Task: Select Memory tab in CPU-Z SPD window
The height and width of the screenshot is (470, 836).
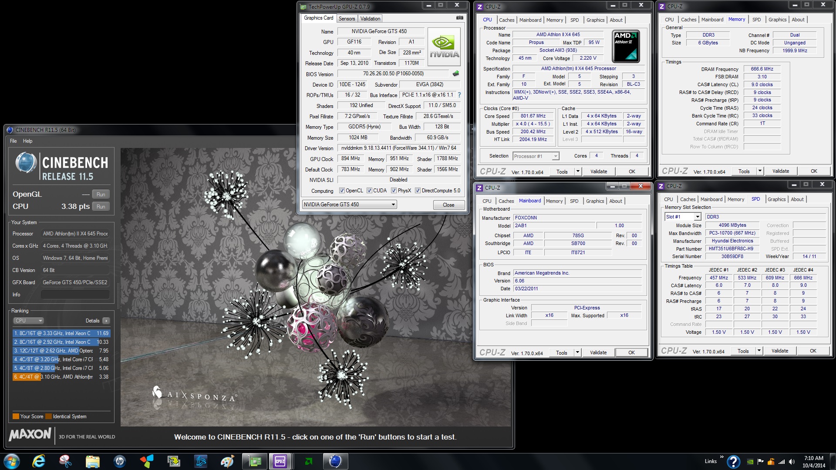Action: click(736, 199)
